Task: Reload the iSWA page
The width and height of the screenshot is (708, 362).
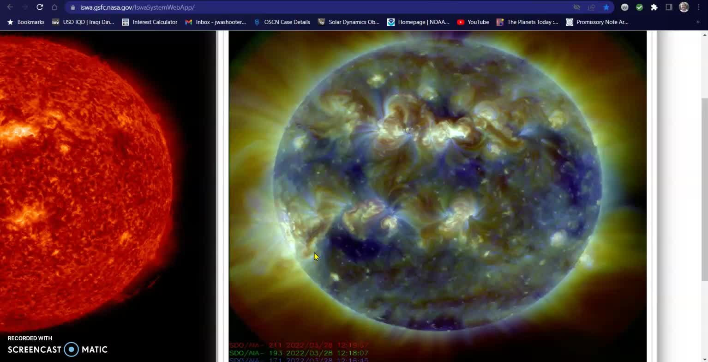Action: coord(40,7)
